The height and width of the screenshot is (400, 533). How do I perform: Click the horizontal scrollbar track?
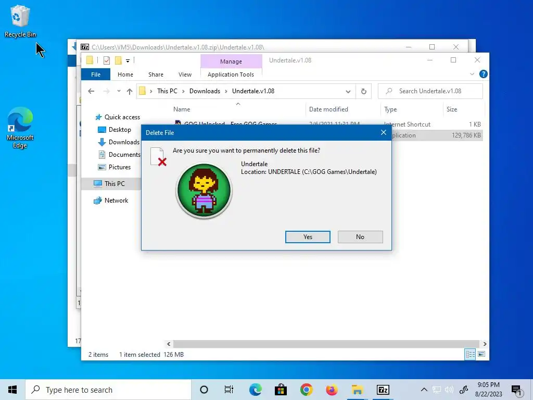(326, 344)
